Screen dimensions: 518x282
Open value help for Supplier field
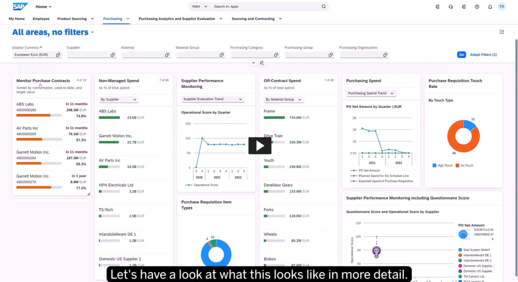113,55
